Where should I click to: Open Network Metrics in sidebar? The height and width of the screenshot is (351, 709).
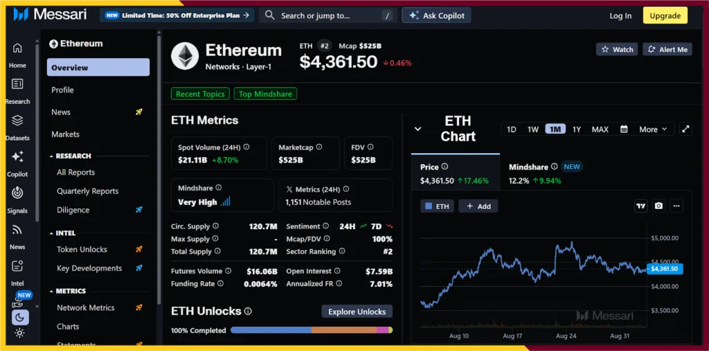[85, 307]
